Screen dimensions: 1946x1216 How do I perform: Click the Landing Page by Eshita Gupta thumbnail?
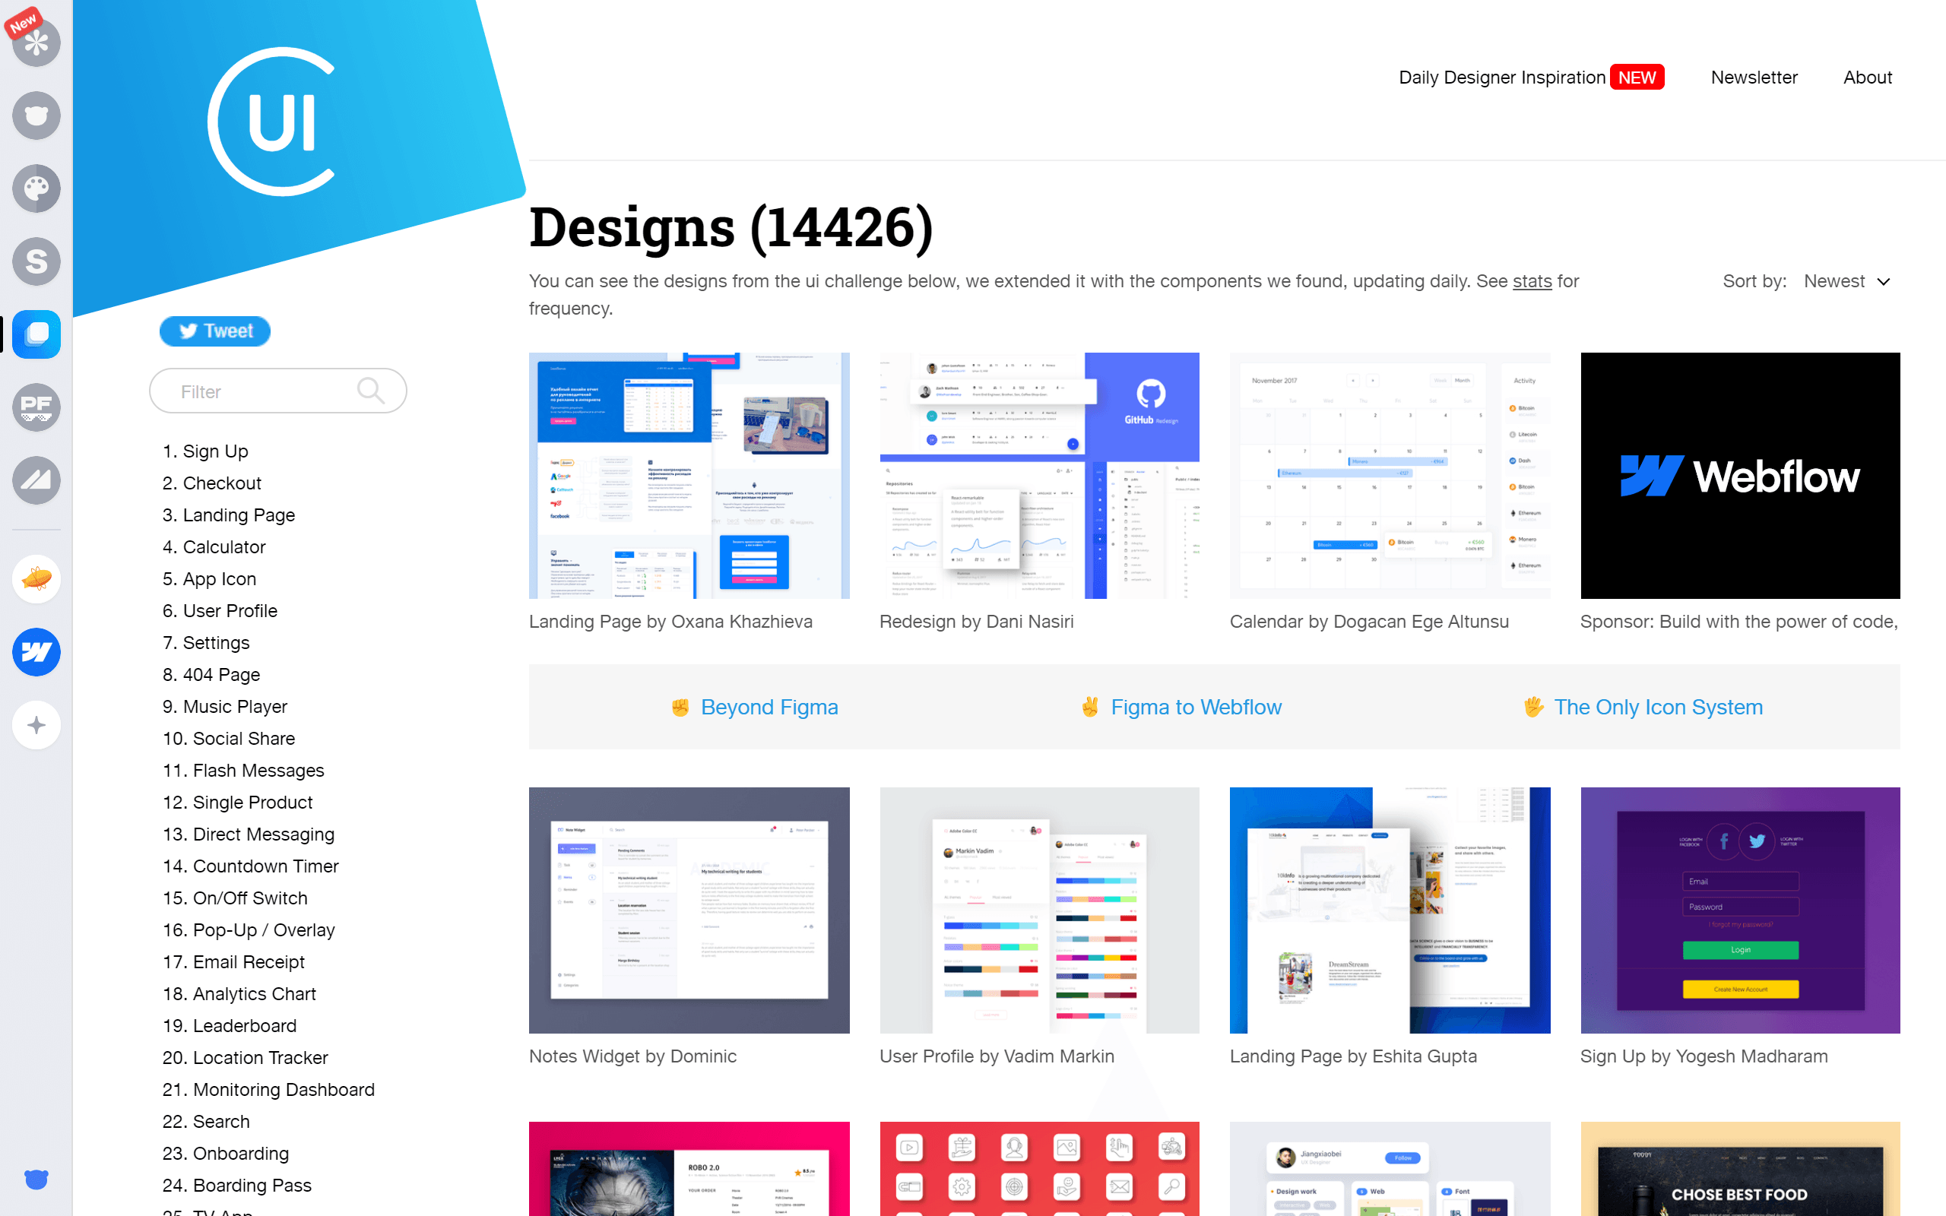(1388, 909)
